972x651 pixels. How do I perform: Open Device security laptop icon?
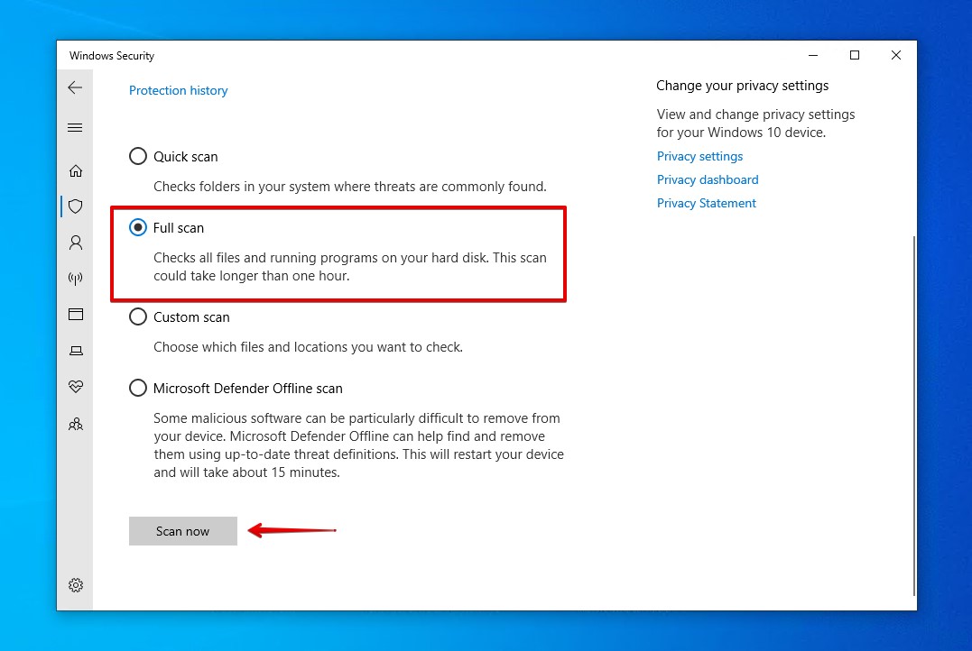75,350
